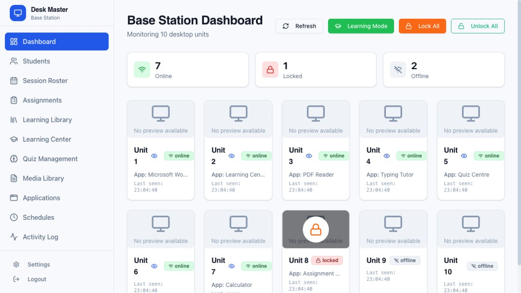This screenshot has height=293, width=521.
Task: Click the green wifi Online stat icon
Action: tap(142, 70)
